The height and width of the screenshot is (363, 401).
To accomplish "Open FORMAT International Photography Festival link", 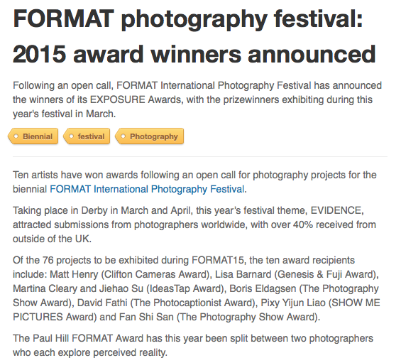I will tap(147, 189).
